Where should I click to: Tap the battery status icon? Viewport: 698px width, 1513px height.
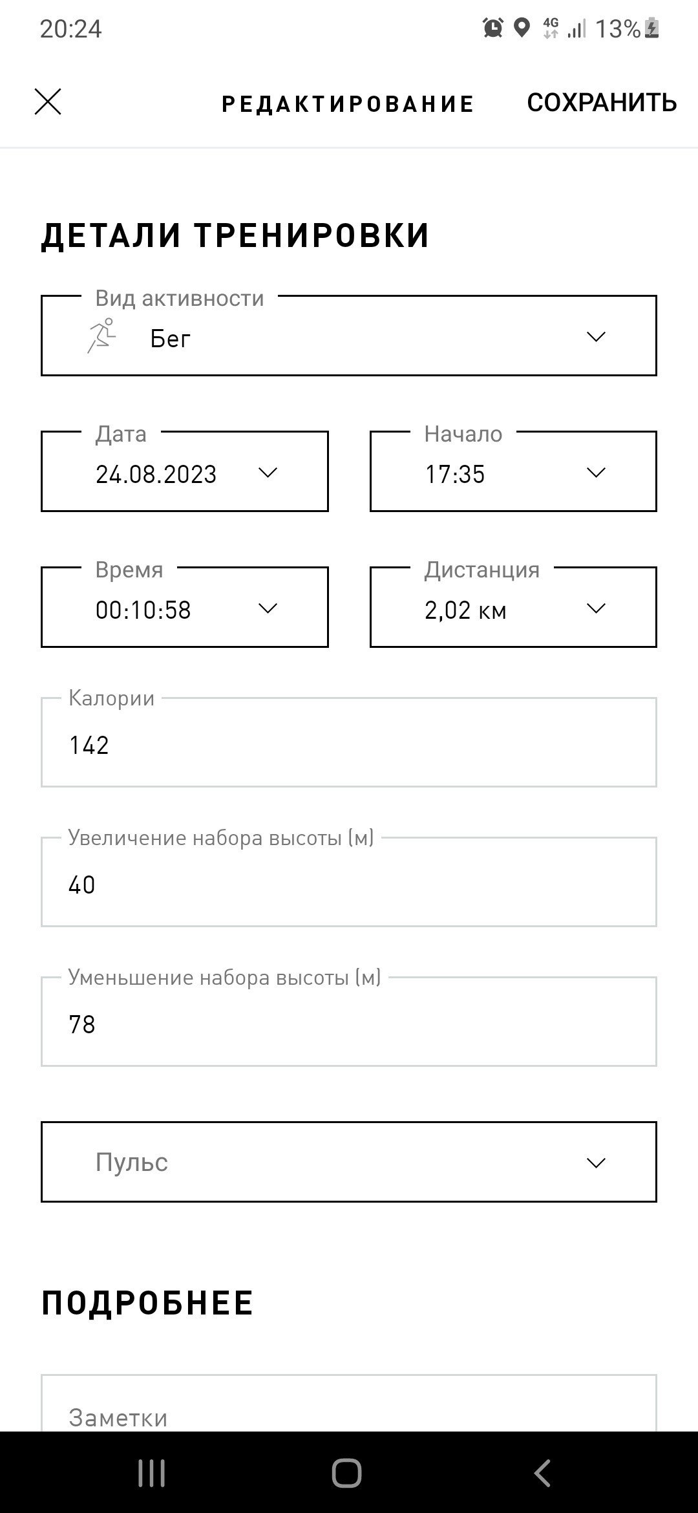click(652, 28)
